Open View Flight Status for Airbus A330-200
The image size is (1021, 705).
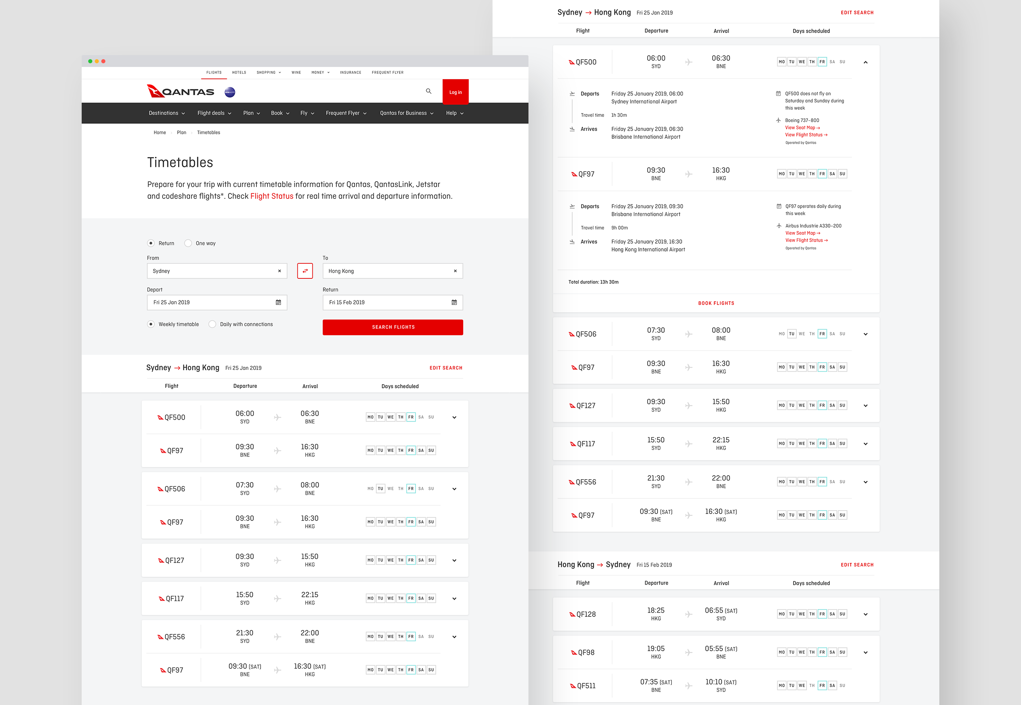click(x=807, y=240)
